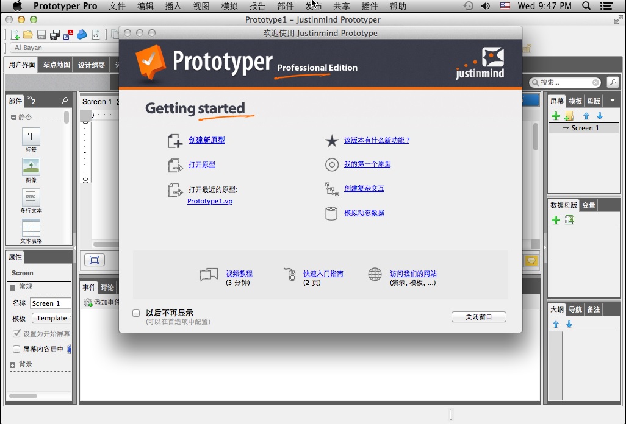Click the macOS volume icon in menu bar
The image size is (626, 424).
tap(486, 6)
